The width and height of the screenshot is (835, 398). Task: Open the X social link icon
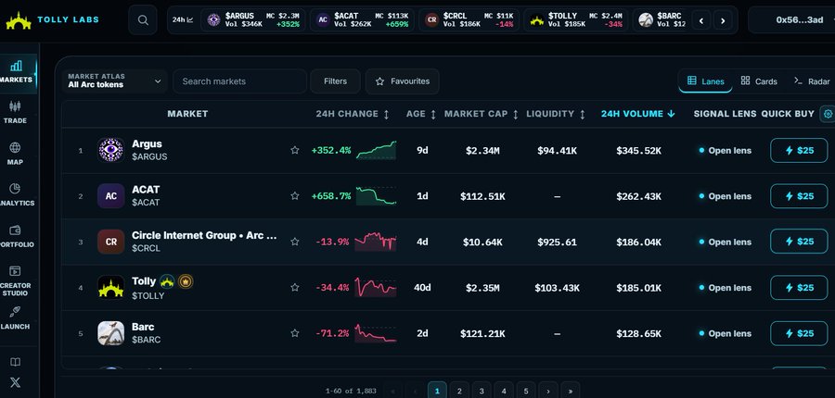(16, 382)
